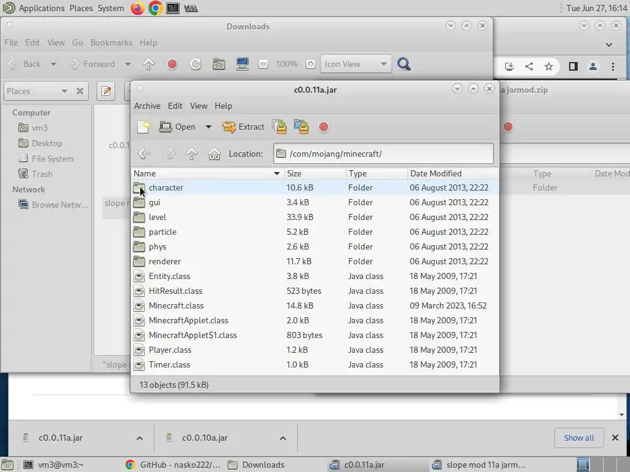Select the character folder
The height and width of the screenshot is (472, 630).
(x=315, y=188)
